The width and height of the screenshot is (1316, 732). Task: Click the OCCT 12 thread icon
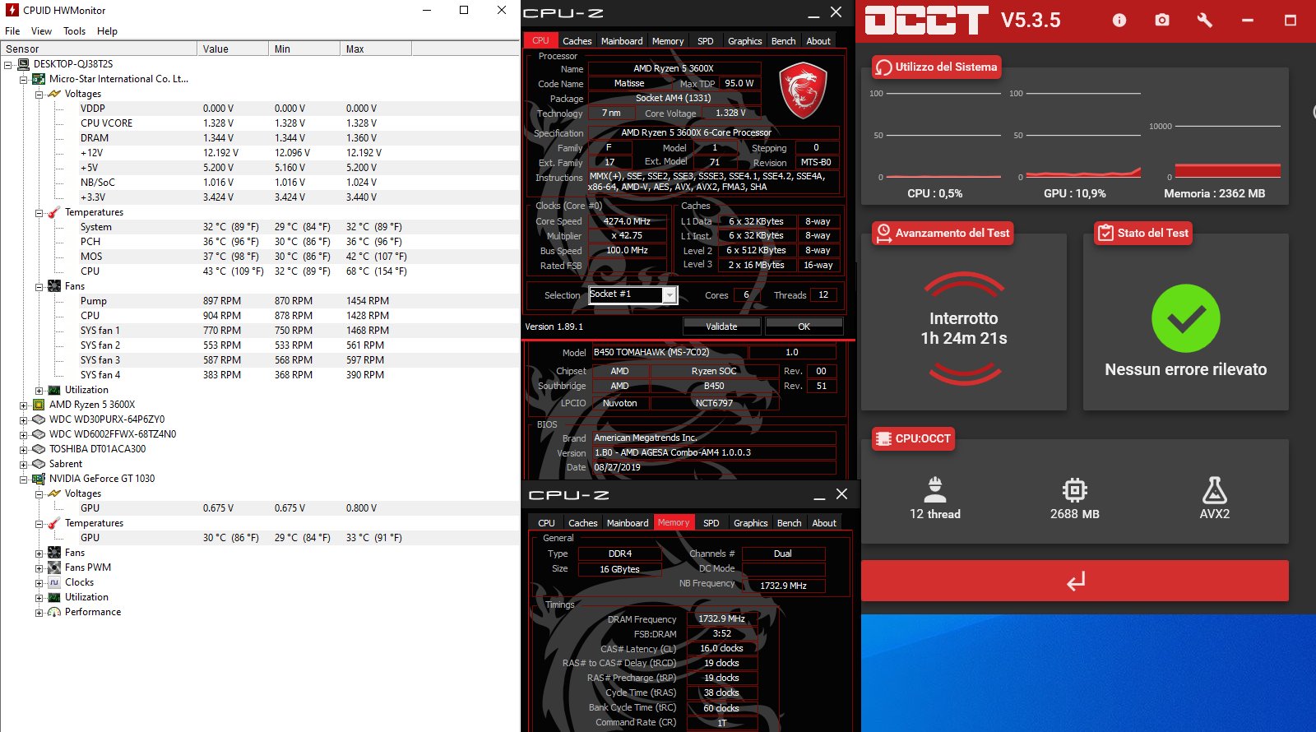click(x=935, y=490)
